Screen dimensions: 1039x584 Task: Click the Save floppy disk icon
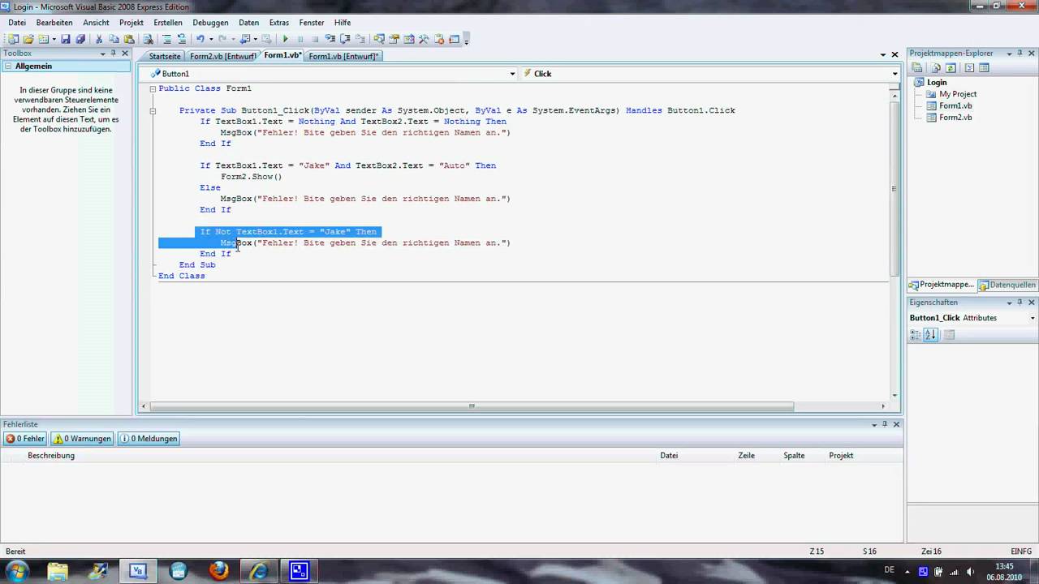[x=66, y=39]
